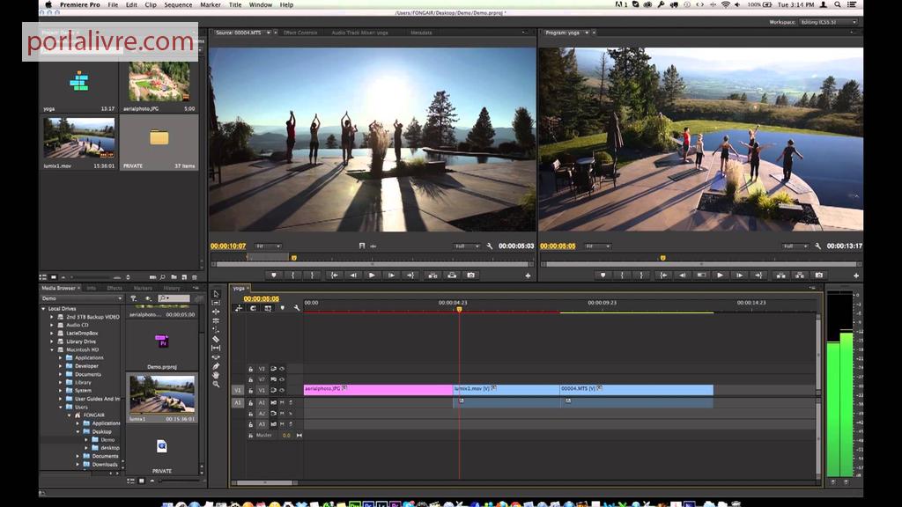This screenshot has width=902, height=507.
Task: Open Source monitor Fit zoom dropdown
Action: (x=268, y=246)
